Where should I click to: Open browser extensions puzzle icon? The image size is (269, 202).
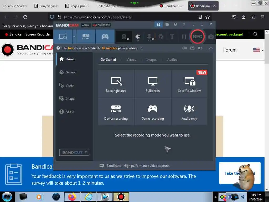click(253, 17)
